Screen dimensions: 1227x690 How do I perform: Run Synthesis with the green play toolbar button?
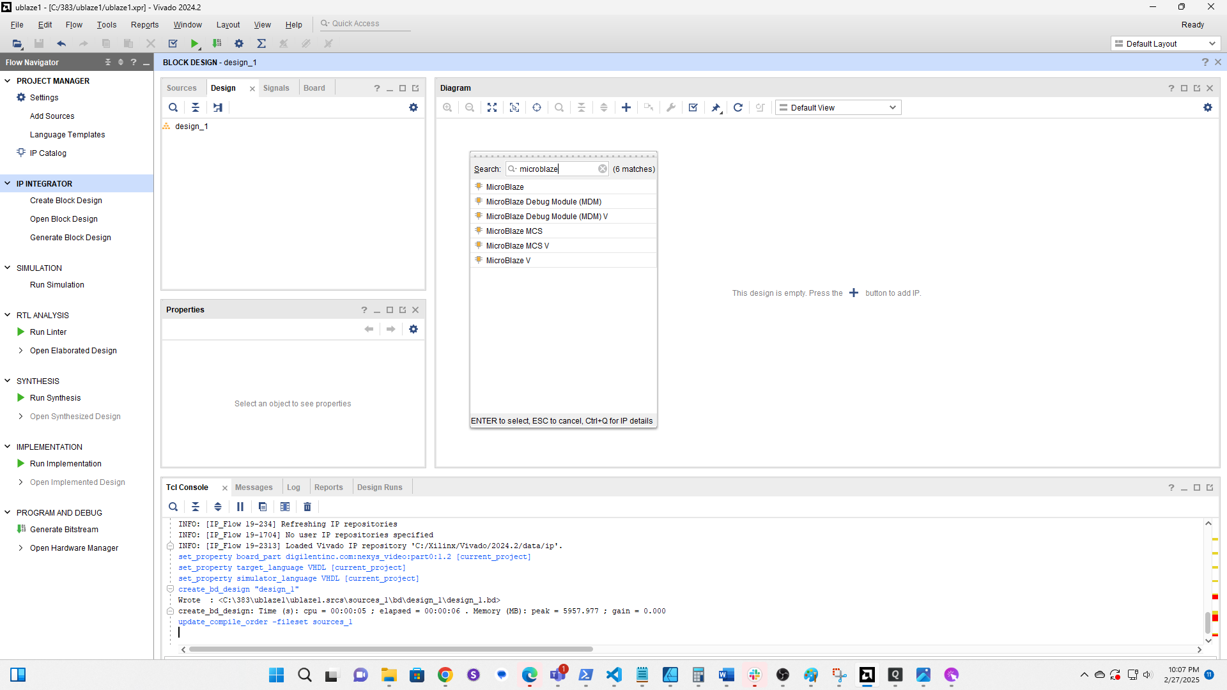click(195, 43)
